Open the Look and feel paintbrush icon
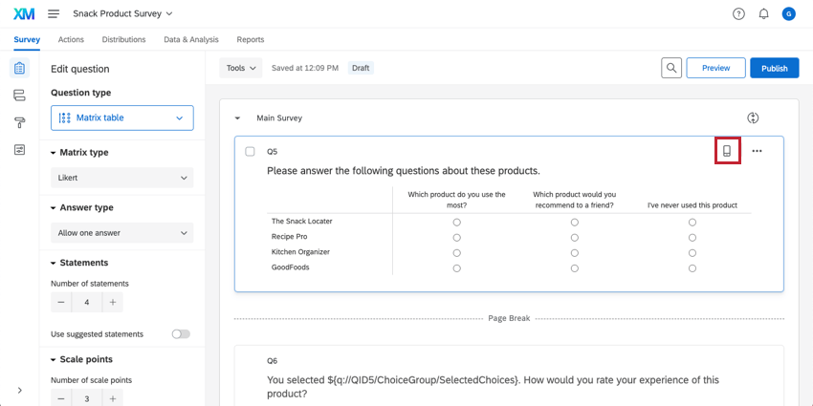The image size is (813, 406). (19, 123)
